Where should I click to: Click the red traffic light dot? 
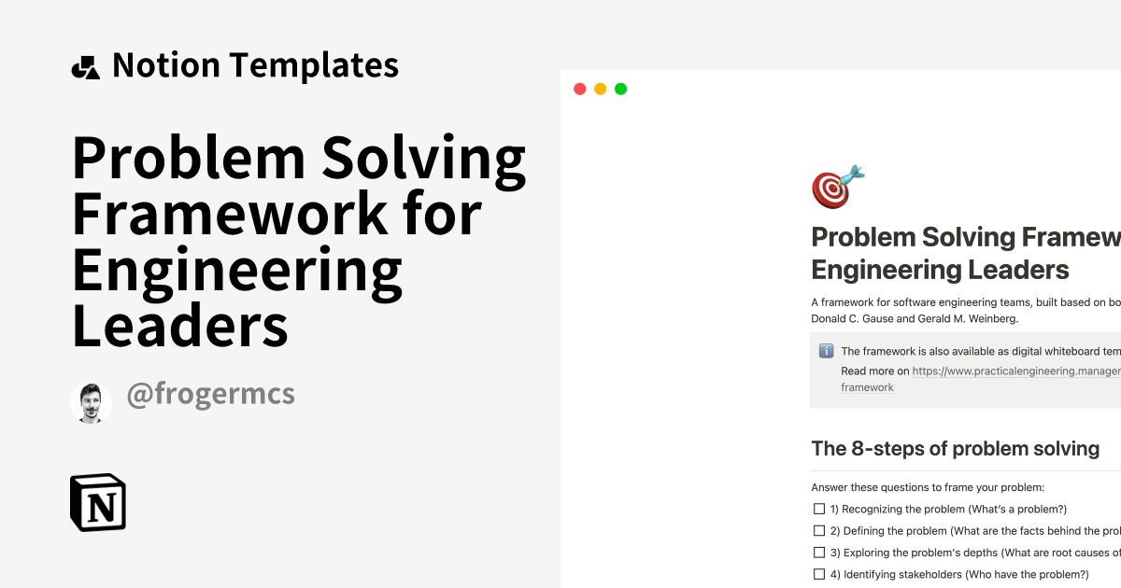579,88
